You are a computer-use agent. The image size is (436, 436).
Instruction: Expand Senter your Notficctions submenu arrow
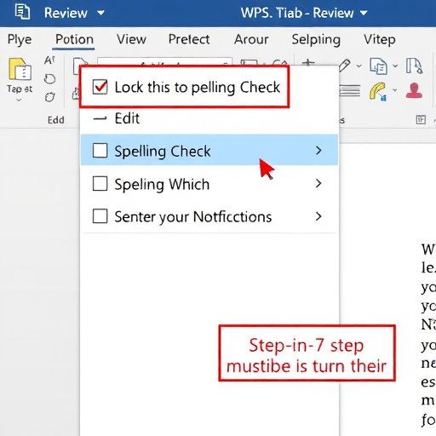pos(318,216)
